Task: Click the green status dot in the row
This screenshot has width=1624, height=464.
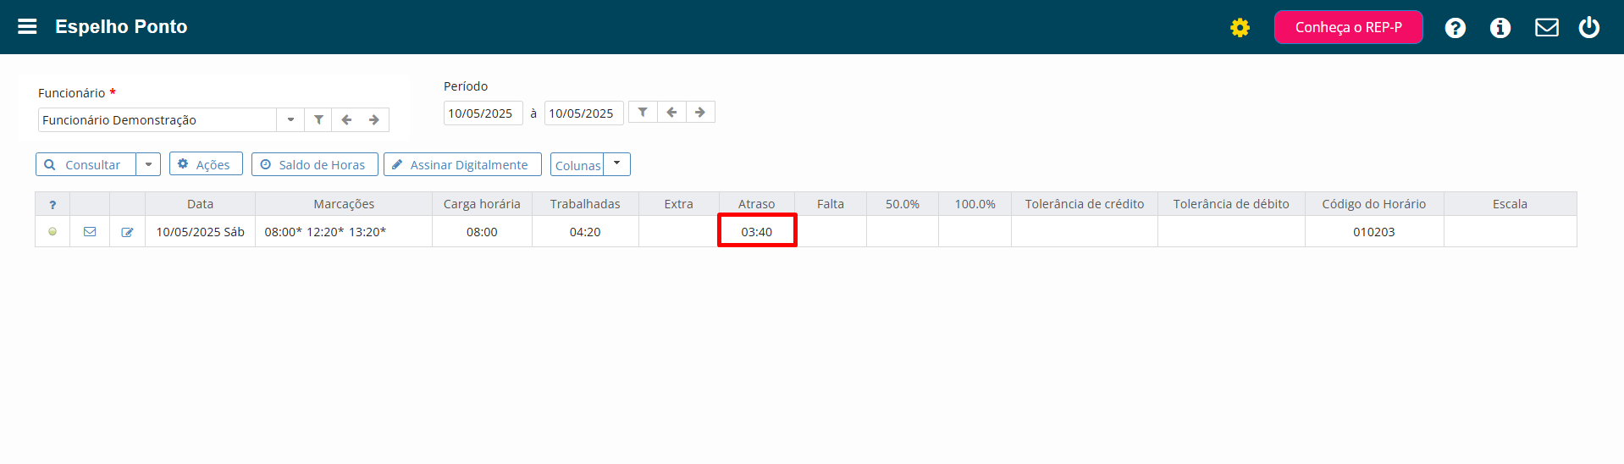Action: [x=52, y=232]
